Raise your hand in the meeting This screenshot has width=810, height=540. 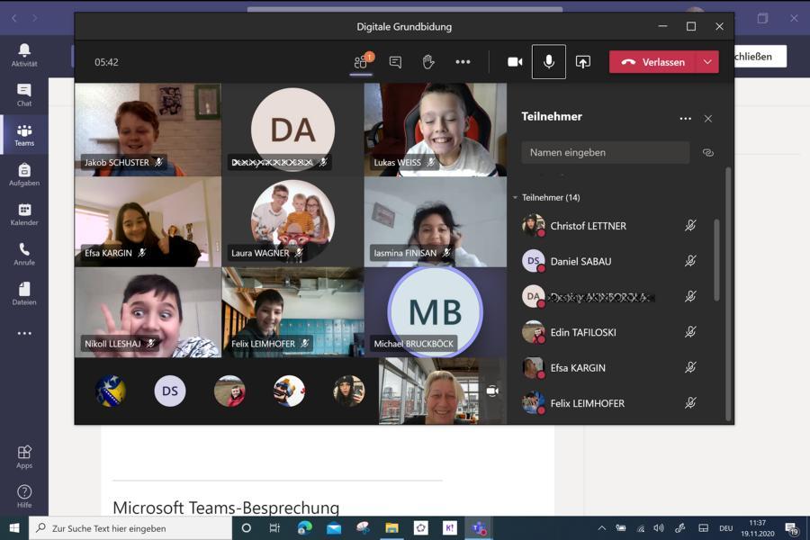click(x=428, y=62)
